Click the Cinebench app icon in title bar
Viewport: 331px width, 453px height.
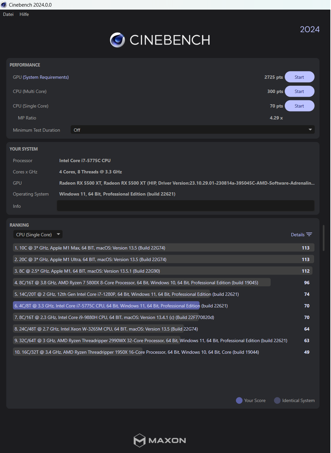pyautogui.click(x=4, y=5)
